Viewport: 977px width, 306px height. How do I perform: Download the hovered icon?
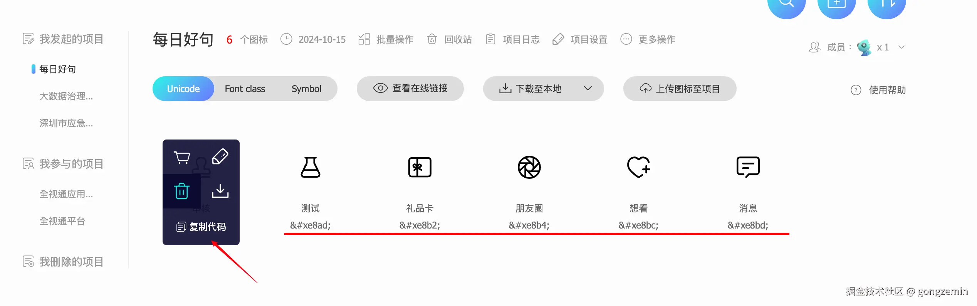[x=220, y=191]
